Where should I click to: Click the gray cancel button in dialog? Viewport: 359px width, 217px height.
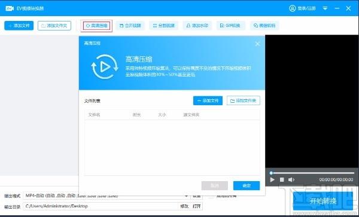[215, 186]
